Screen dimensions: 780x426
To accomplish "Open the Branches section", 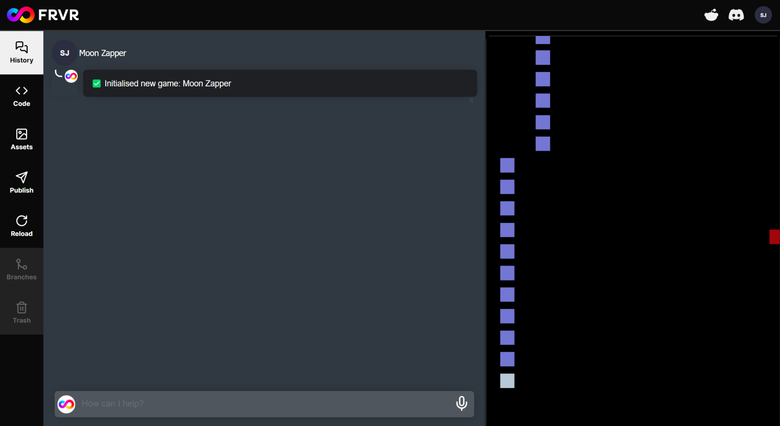I will tap(21, 269).
